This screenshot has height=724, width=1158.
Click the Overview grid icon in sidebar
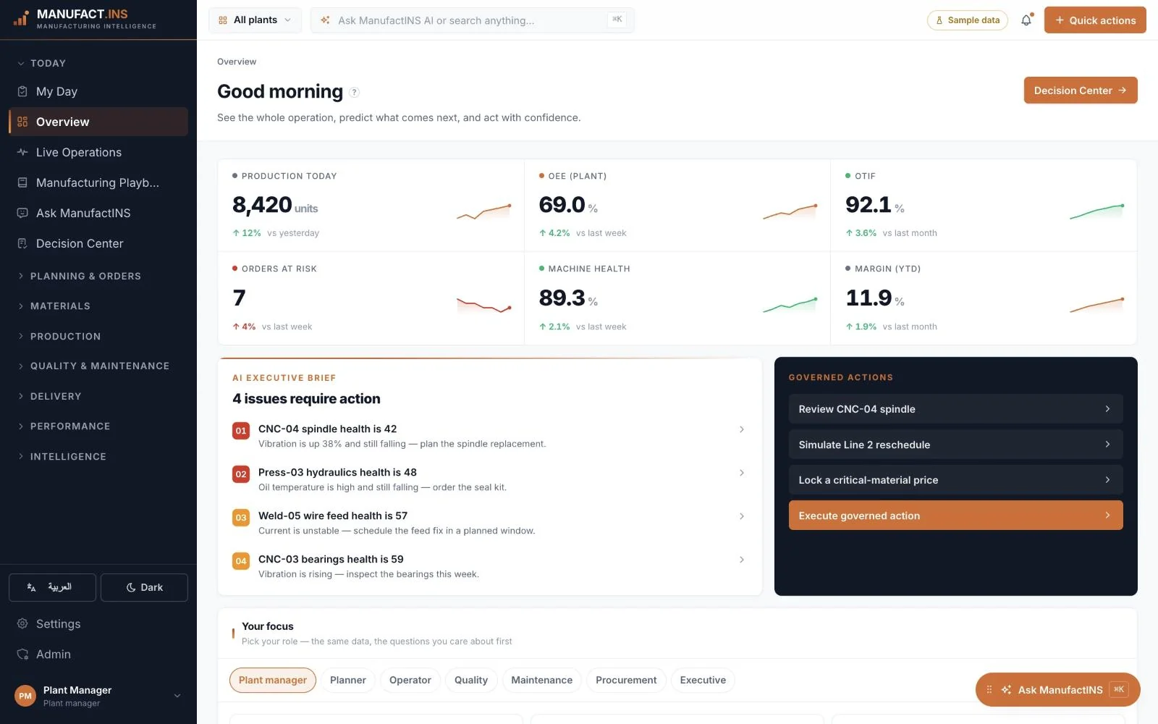22,122
